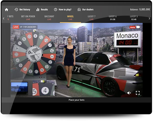This screenshot has height=121, width=153.
Task: Toggle the Auto video quality badge
Action: click(132, 27)
